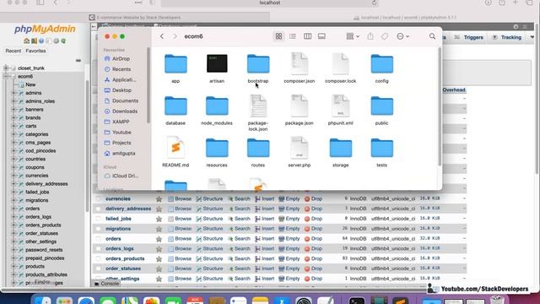The width and height of the screenshot is (540, 304).
Task: Favorite star for currencies table
Action: coord(159,199)
